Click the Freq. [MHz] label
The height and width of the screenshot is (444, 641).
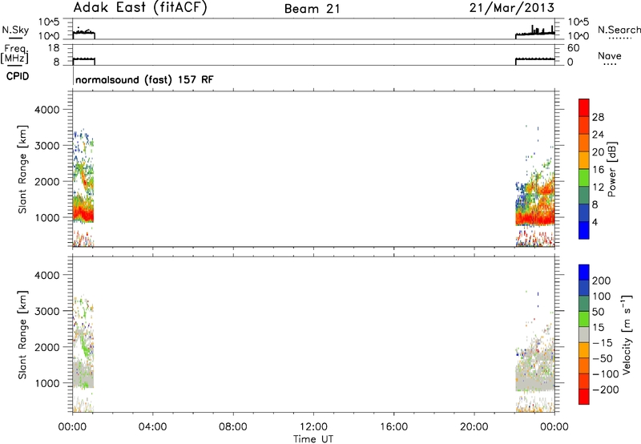point(15,54)
